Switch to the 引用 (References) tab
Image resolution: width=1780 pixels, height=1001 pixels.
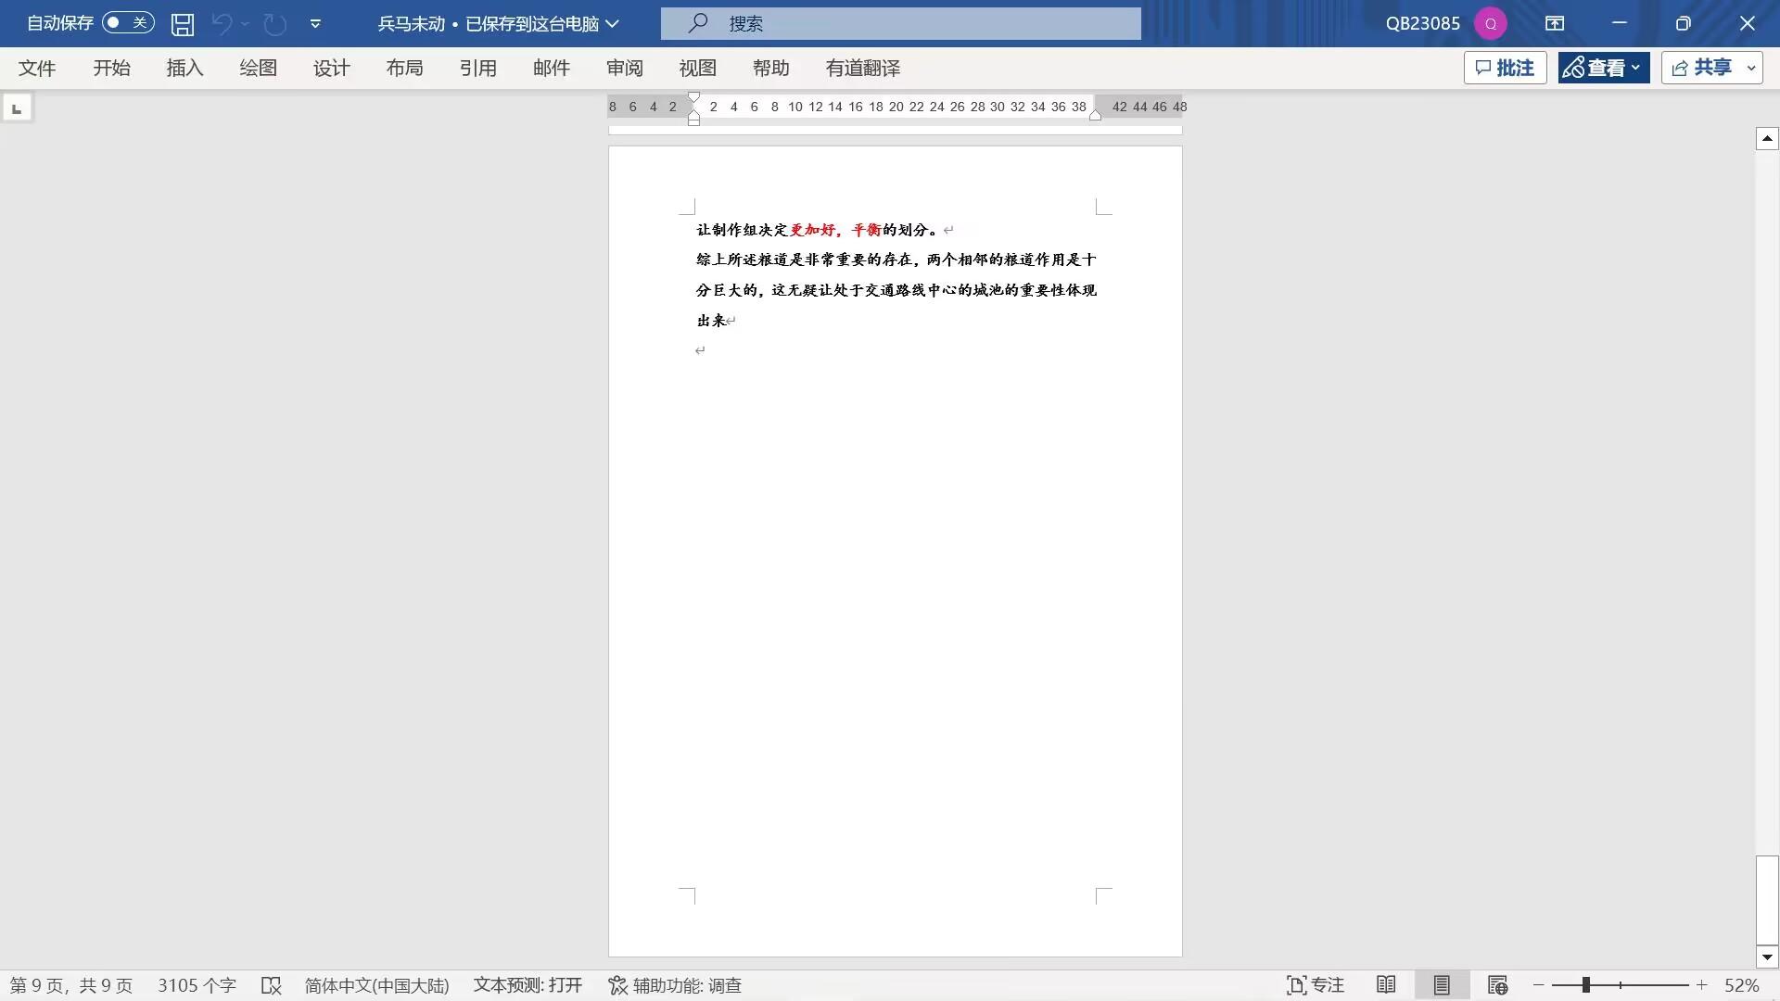(477, 68)
